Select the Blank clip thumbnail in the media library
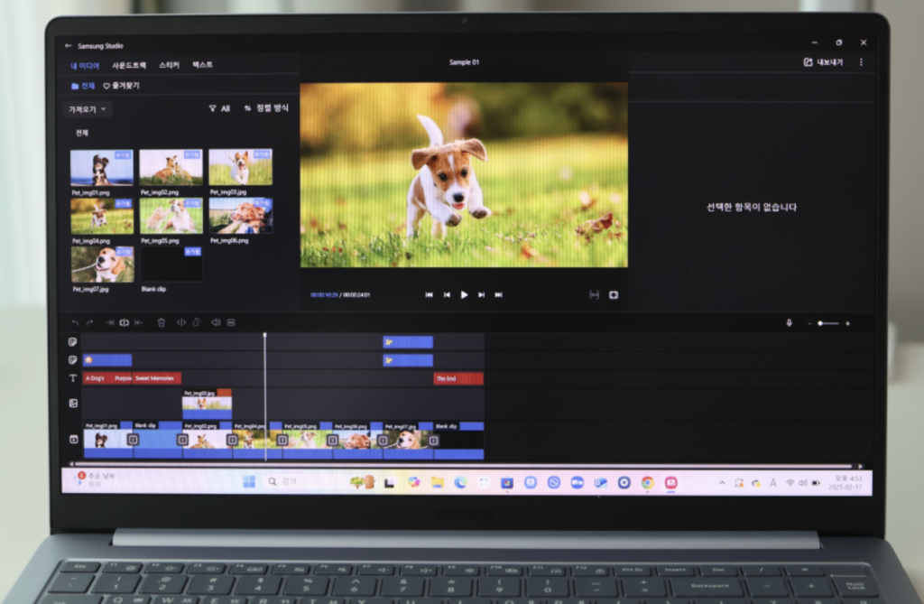Image resolution: width=924 pixels, height=604 pixels. (x=171, y=265)
